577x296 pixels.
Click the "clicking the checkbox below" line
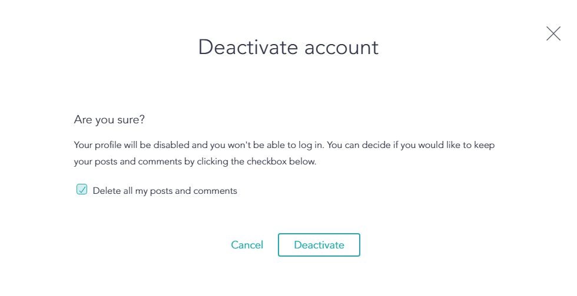pos(194,162)
